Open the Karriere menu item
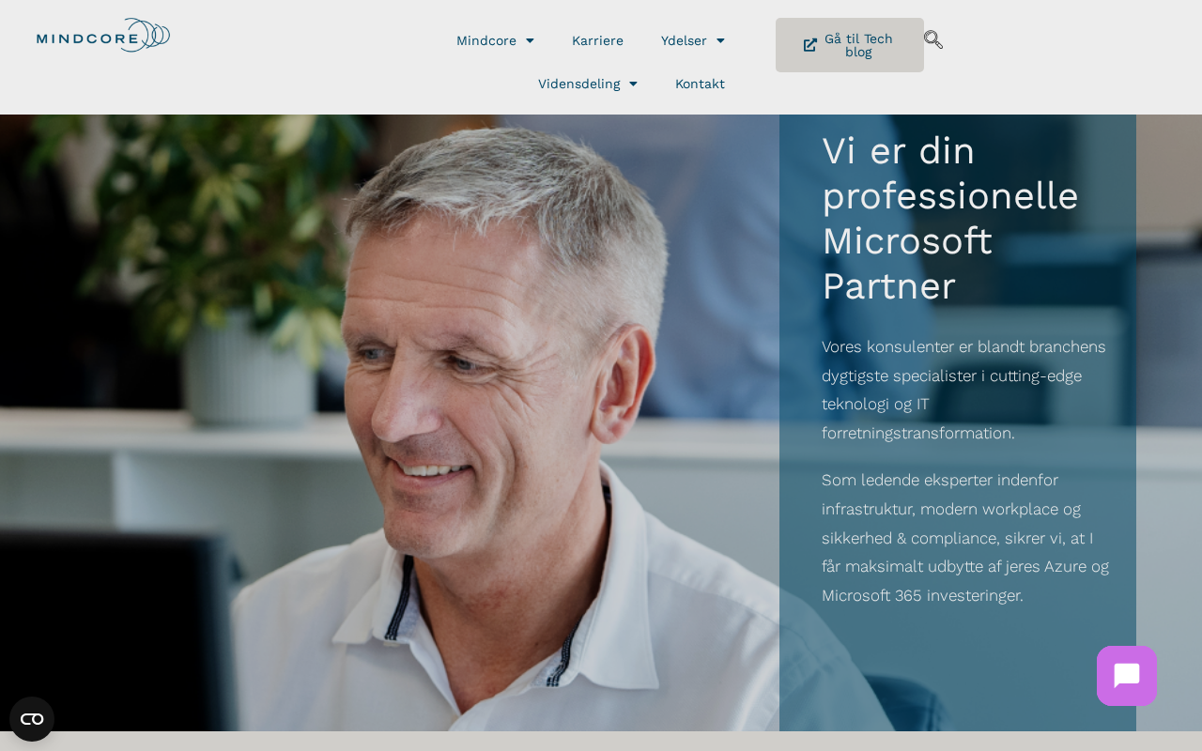 597,40
